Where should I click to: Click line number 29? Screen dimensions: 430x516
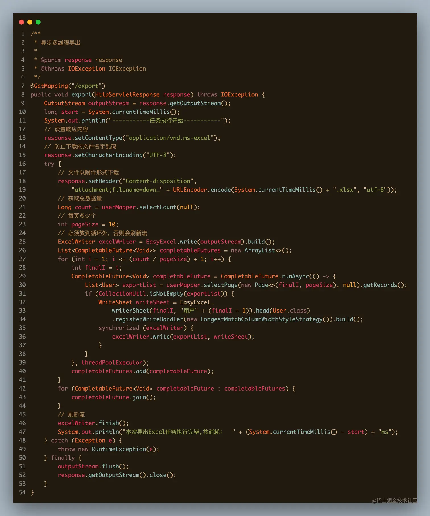[x=22, y=276]
